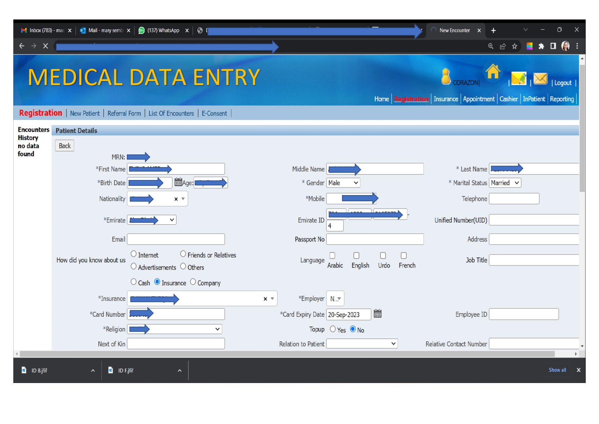Viewport: 599px width, 424px height.
Task: Open the Appointment main menu
Action: [x=479, y=99]
